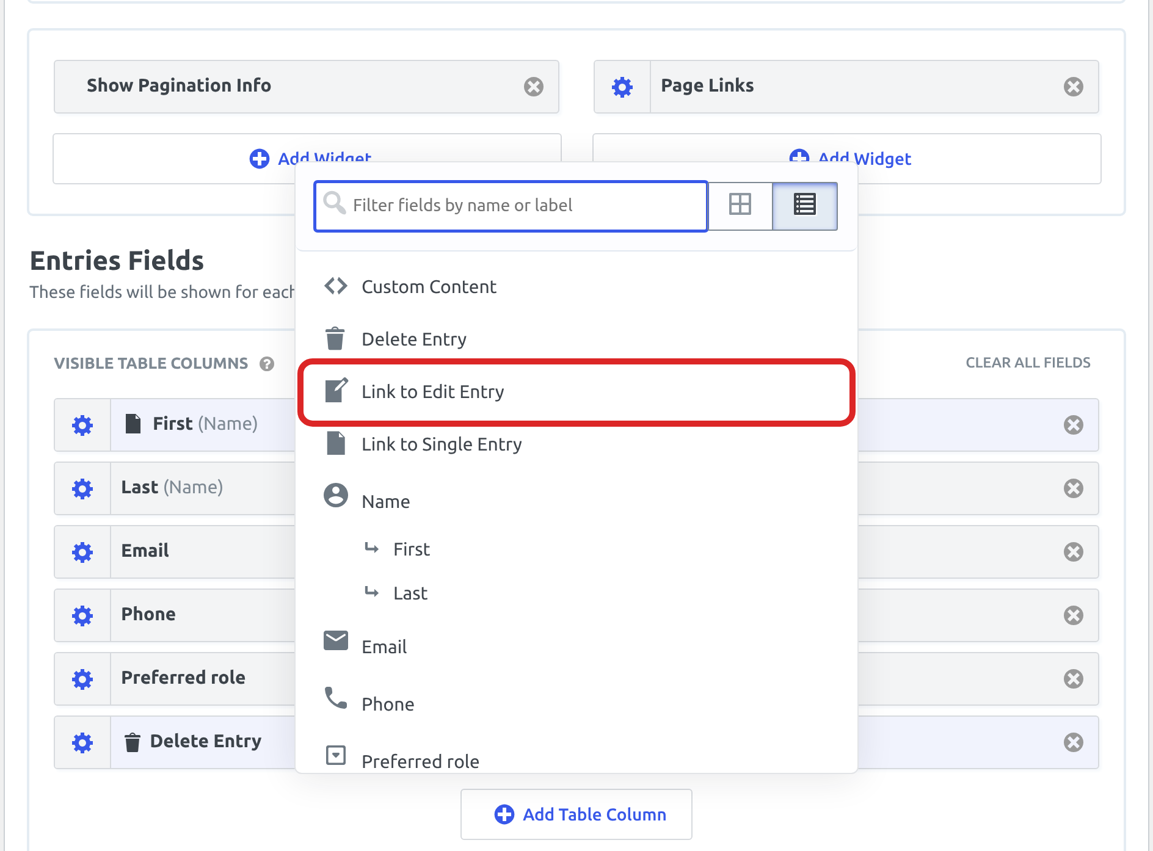Switch field picker to list view
The width and height of the screenshot is (1153, 851).
(805, 205)
